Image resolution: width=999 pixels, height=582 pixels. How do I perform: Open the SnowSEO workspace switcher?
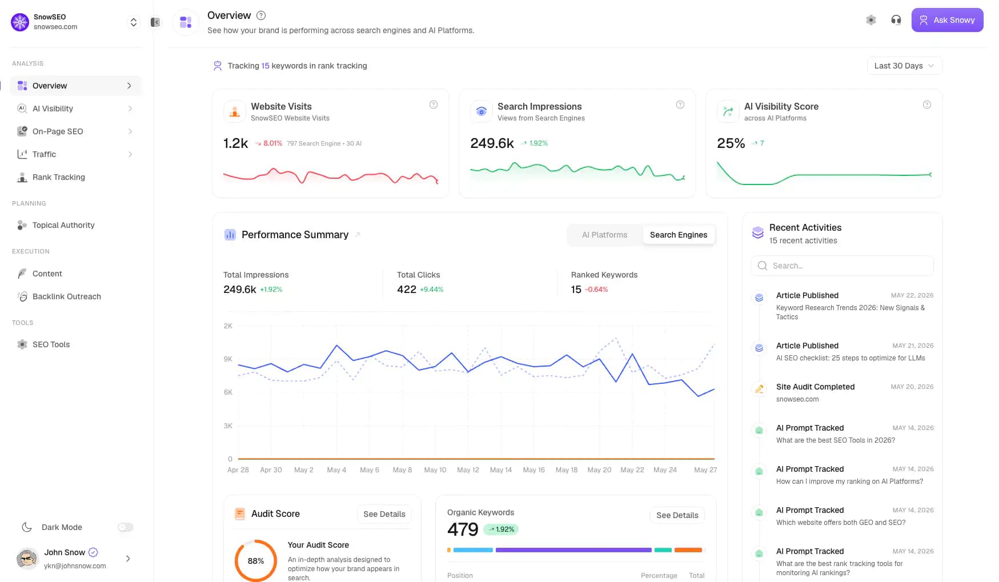point(133,22)
